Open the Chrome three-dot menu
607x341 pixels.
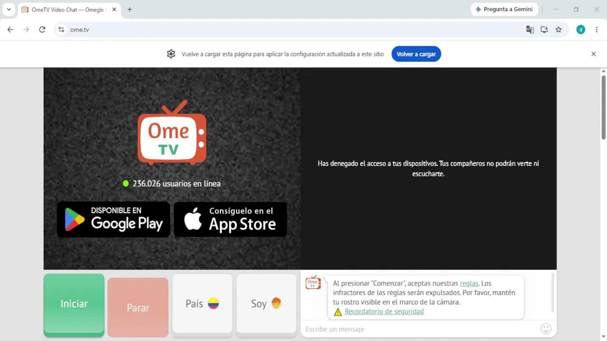[x=596, y=29]
